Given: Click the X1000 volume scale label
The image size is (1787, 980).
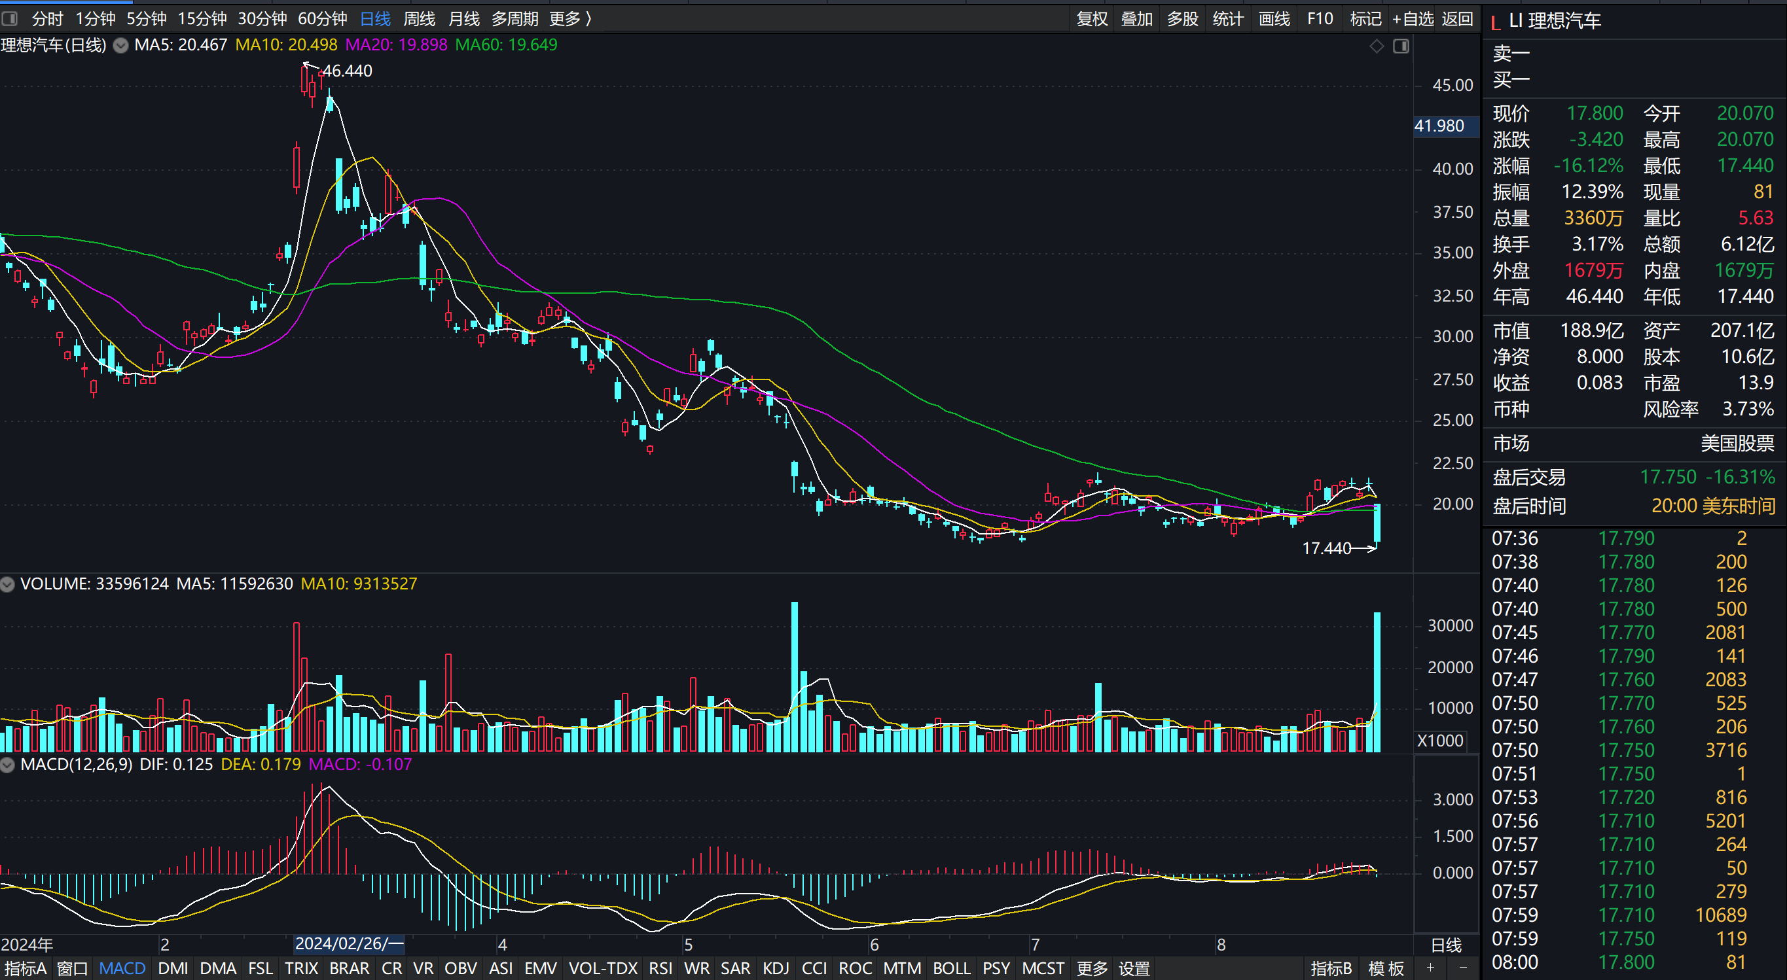Looking at the screenshot, I should point(1440,741).
